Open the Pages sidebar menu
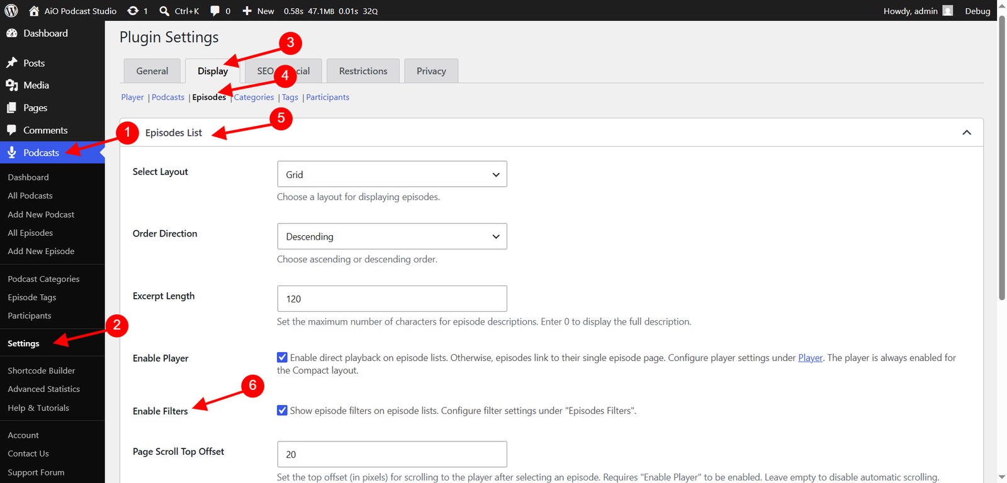1007x483 pixels. tap(52, 108)
